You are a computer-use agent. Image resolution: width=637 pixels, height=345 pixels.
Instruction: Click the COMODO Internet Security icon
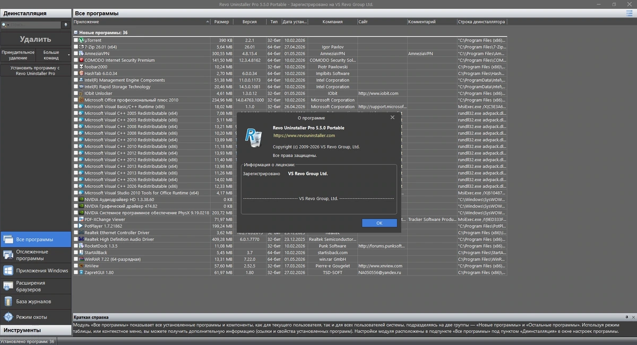(x=81, y=60)
